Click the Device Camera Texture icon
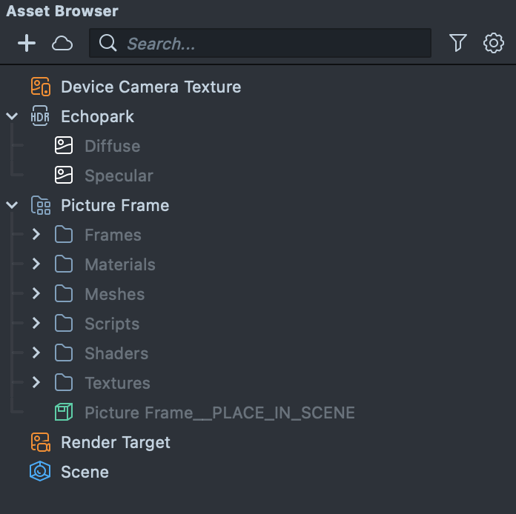Image resolution: width=516 pixels, height=514 pixels. 41,87
